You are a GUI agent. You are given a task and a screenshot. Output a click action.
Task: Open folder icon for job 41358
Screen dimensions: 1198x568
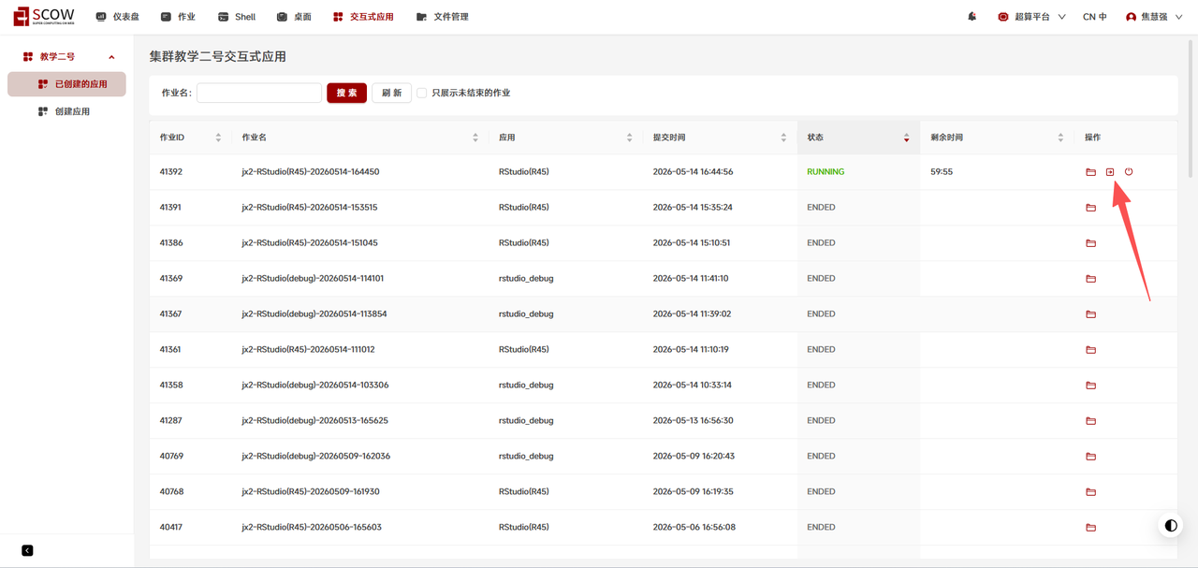(1090, 386)
